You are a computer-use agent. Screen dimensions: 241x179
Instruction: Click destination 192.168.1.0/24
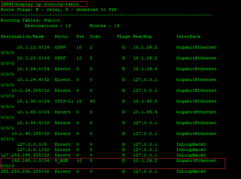point(30,160)
